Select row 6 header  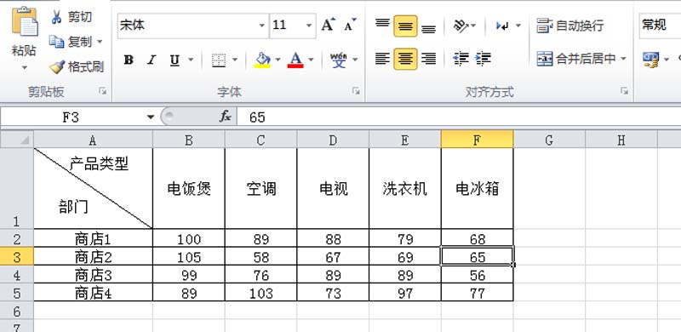[17, 311]
